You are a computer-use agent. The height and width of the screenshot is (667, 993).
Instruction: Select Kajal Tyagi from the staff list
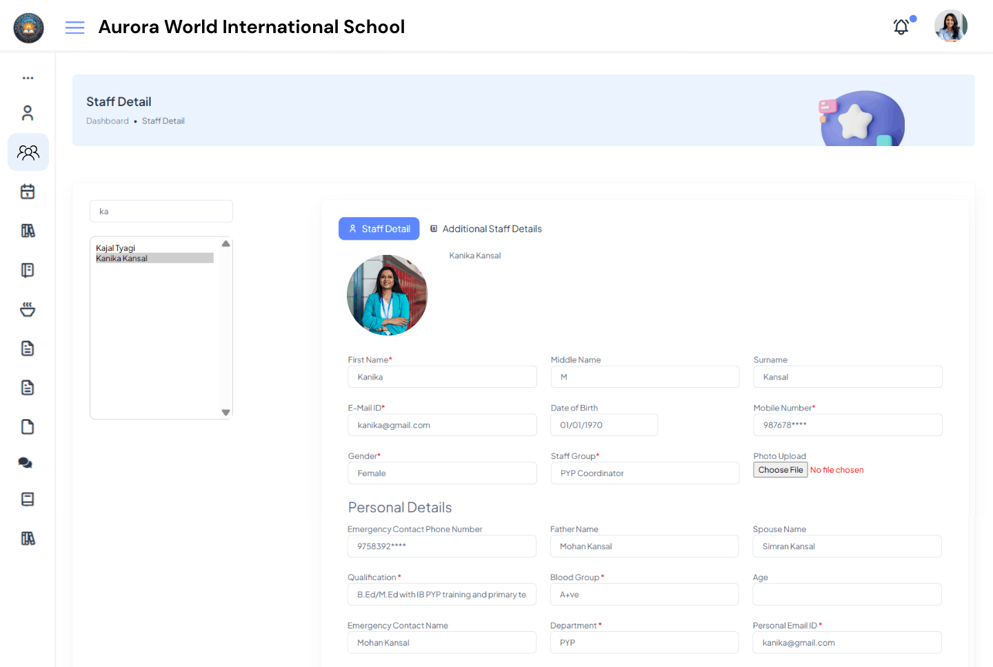tap(115, 247)
